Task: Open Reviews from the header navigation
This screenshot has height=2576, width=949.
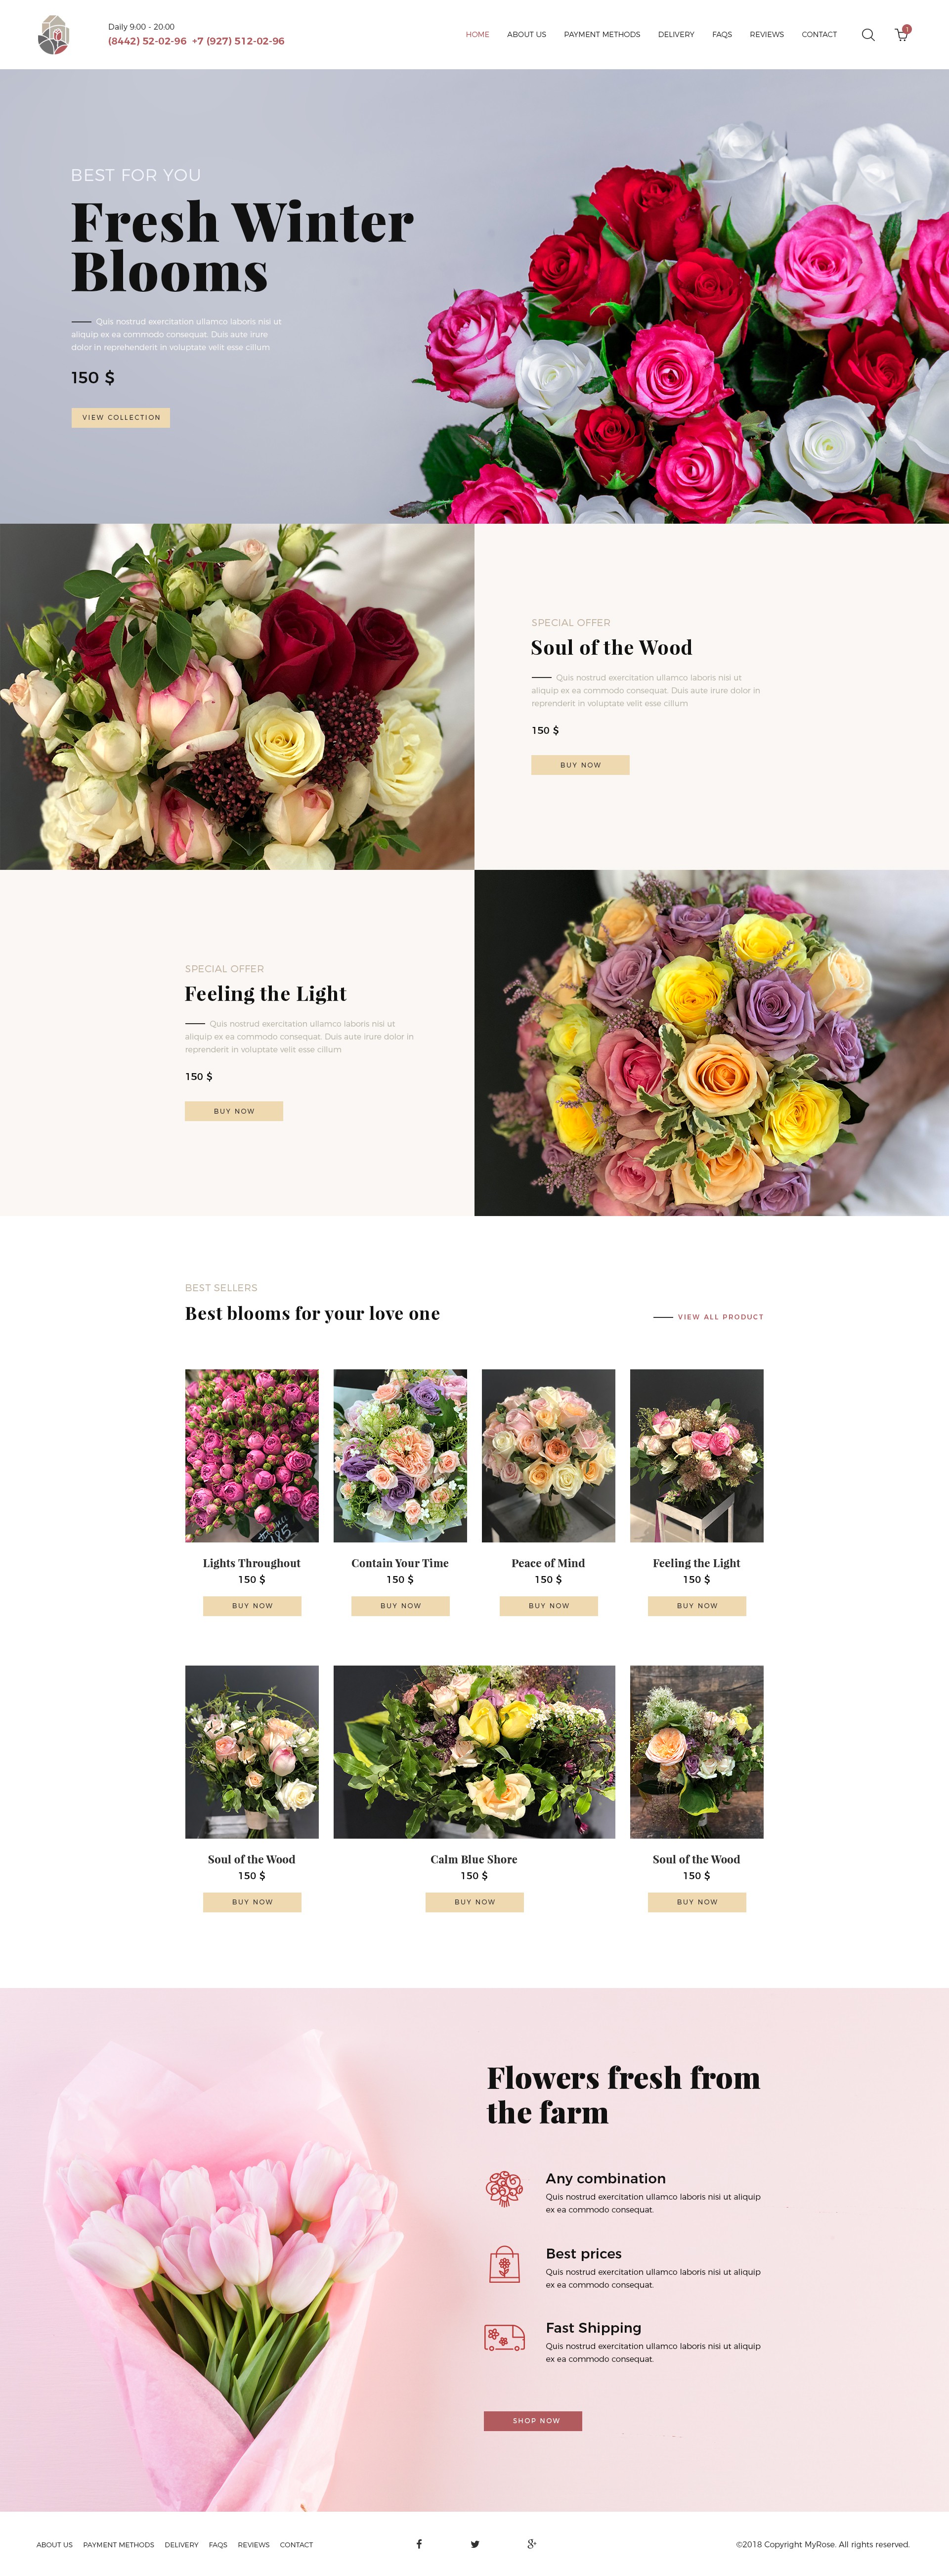Action: [x=767, y=35]
